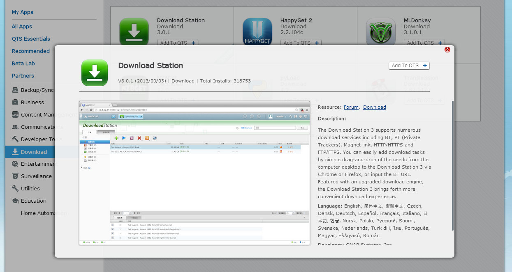Close the Download Station details popup
Image resolution: width=512 pixels, height=272 pixels.
pyautogui.click(x=447, y=50)
